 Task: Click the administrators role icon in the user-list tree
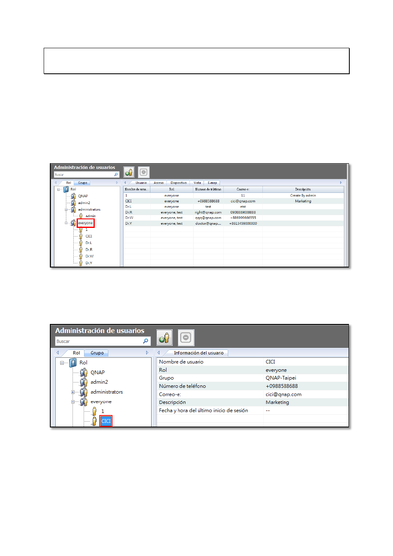click(73, 209)
